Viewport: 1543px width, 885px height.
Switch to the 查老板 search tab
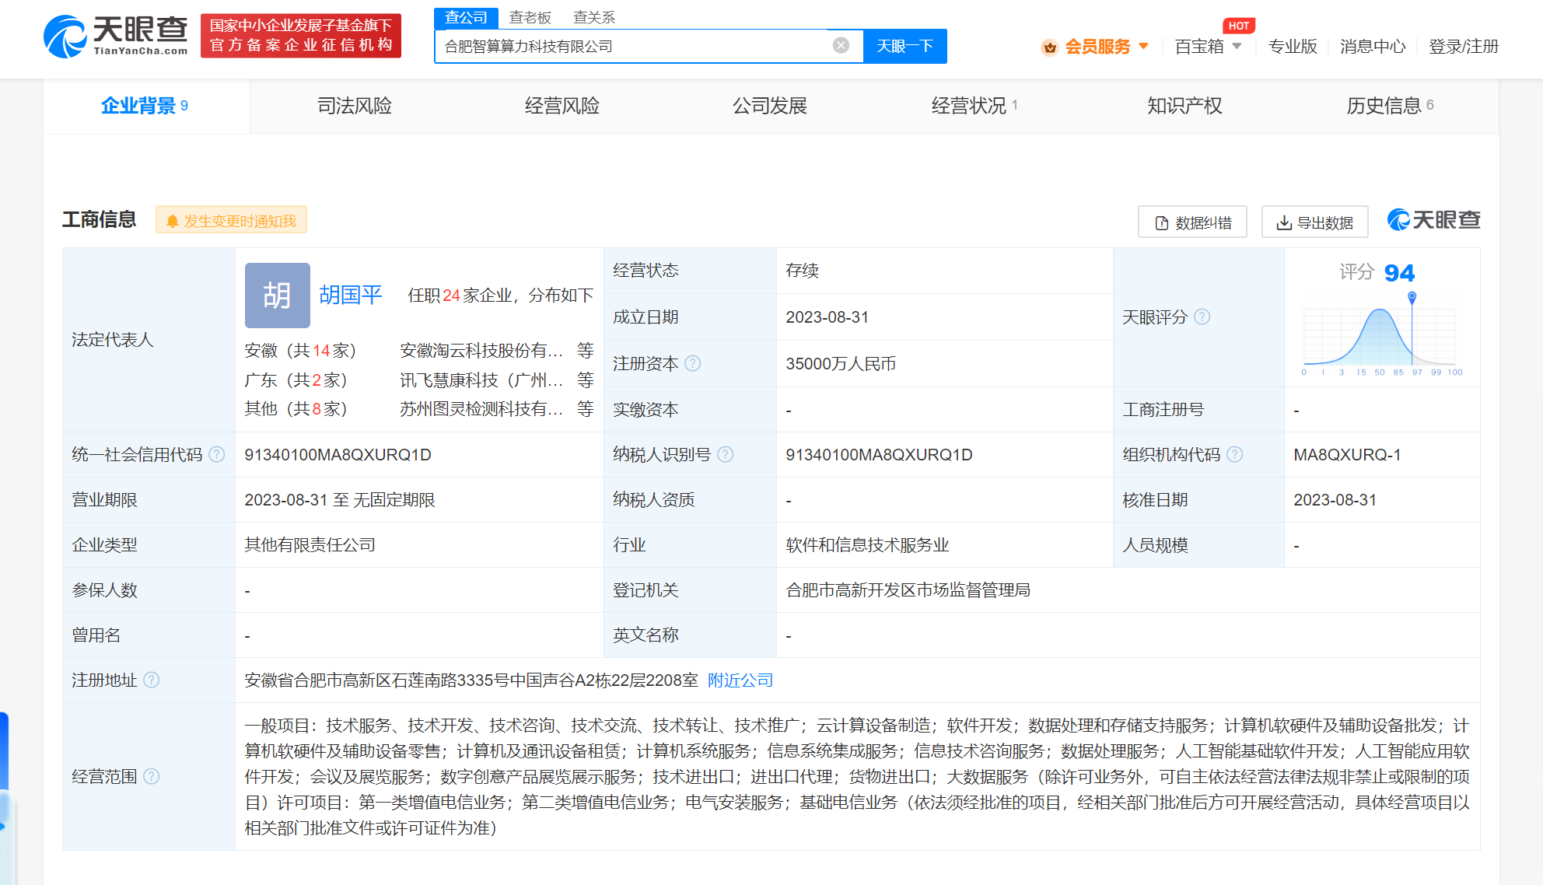[530, 16]
